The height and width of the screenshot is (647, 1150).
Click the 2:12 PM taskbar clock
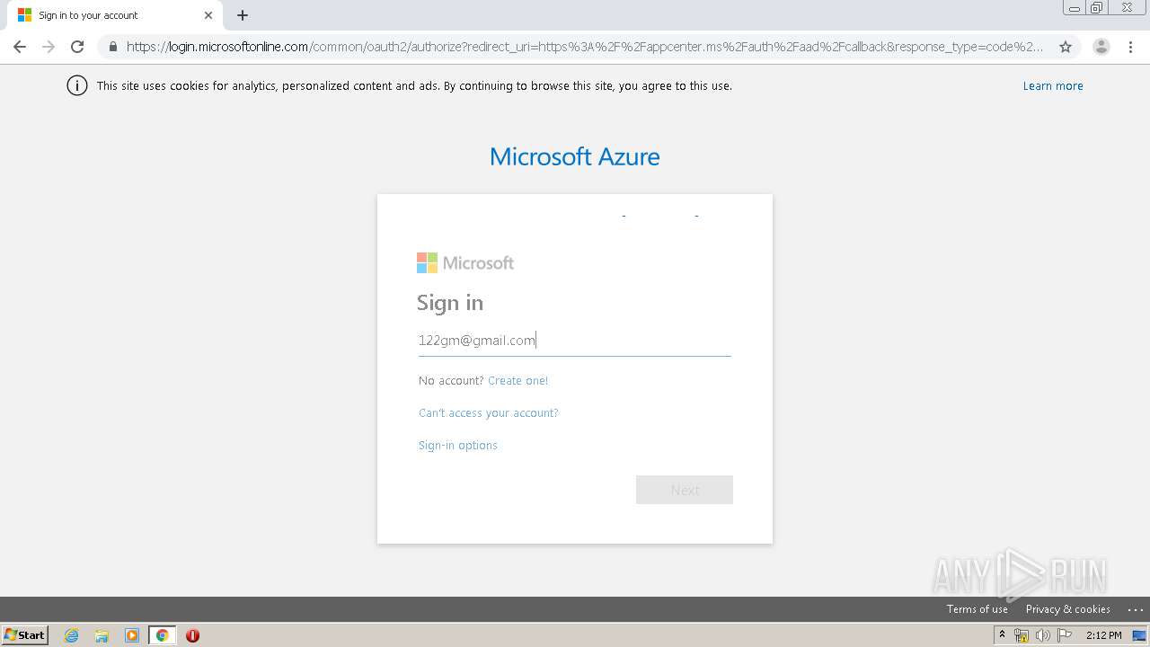[x=1103, y=635]
